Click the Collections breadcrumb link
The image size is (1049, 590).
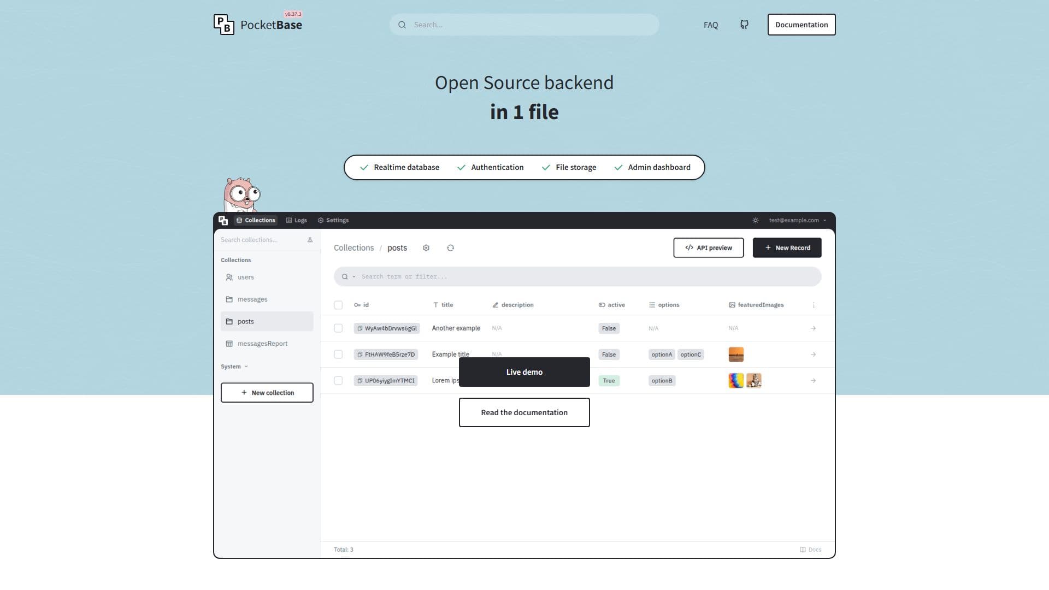pos(354,248)
